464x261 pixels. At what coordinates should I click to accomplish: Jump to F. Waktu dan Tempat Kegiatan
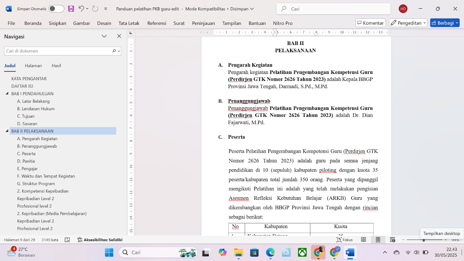(x=46, y=176)
